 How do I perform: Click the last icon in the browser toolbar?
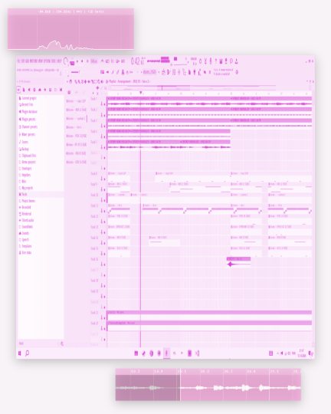[61, 90]
